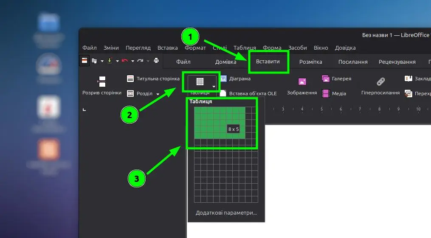Click the window title Без назви 1 — LibreOffice

pos(395,35)
